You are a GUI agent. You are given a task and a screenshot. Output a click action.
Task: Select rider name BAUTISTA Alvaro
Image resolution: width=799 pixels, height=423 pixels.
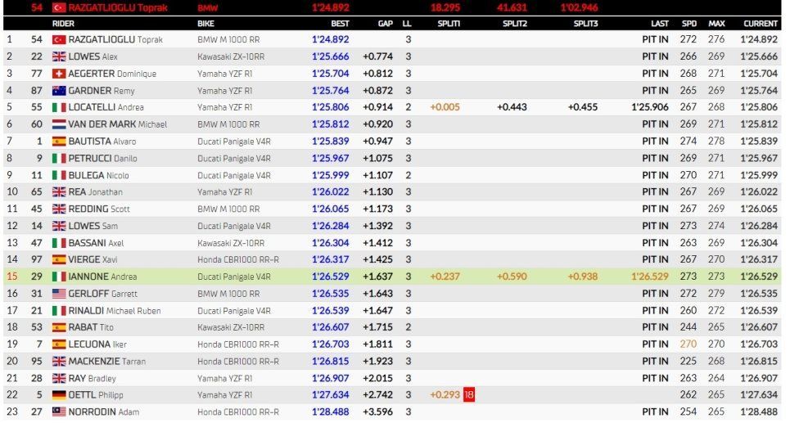(102, 142)
